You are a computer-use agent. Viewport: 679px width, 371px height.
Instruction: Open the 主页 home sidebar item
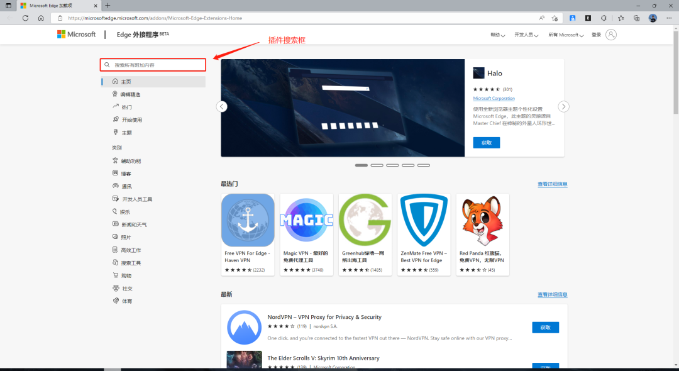[x=153, y=81]
